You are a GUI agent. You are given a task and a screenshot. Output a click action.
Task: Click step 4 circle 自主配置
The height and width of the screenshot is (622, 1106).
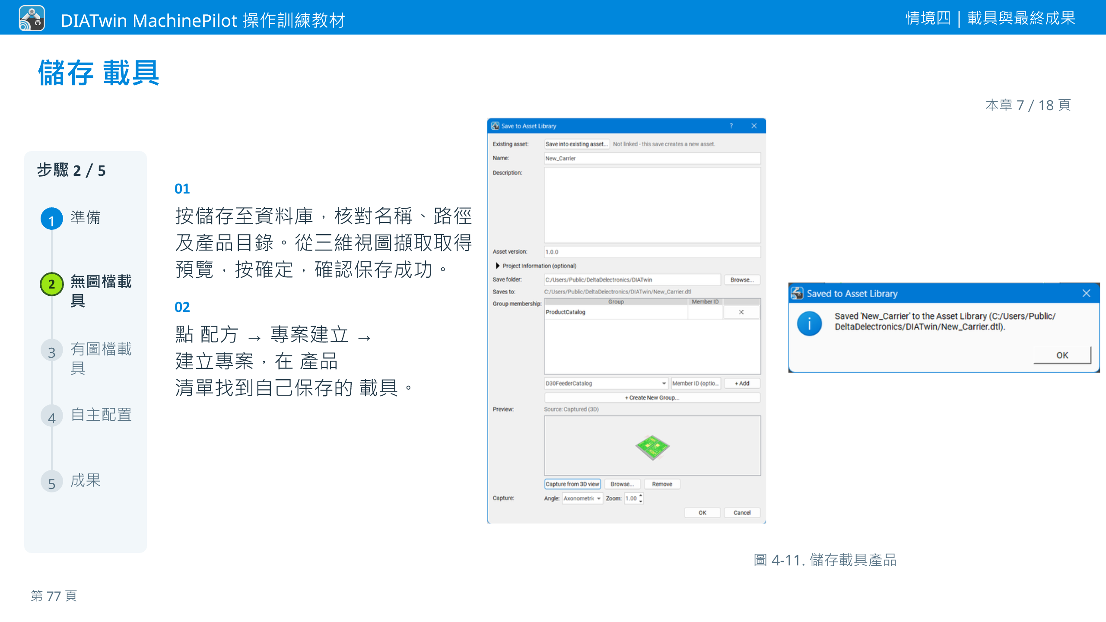pos(52,416)
